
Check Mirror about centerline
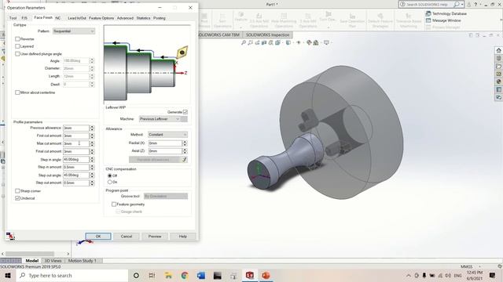[17, 92]
